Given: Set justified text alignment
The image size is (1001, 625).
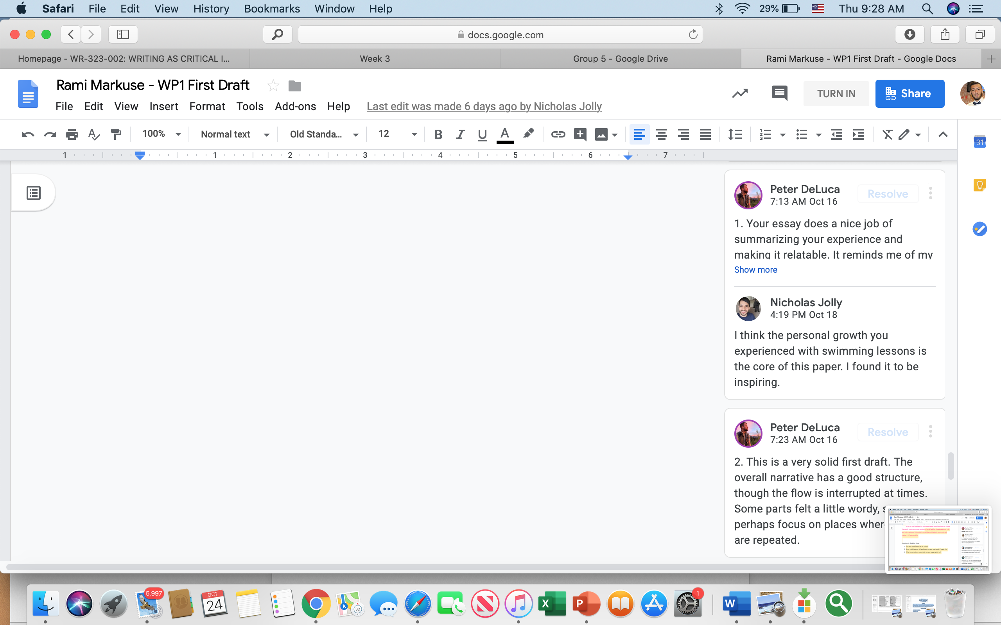Looking at the screenshot, I should [x=705, y=134].
